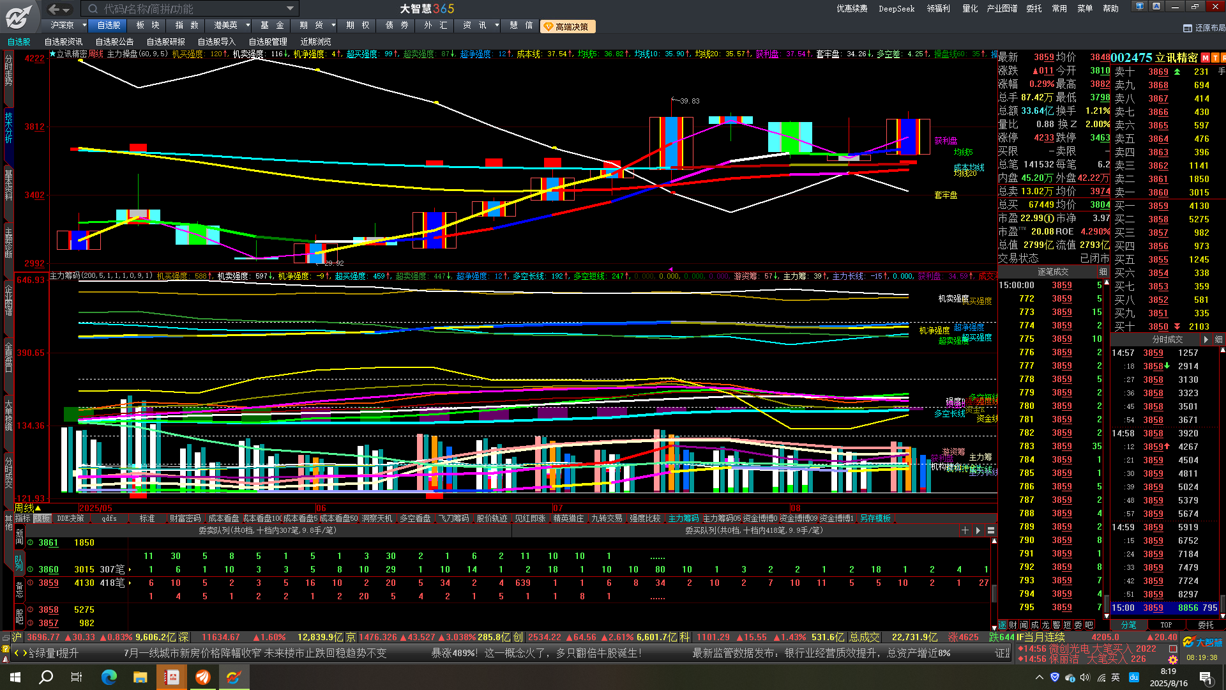This screenshot has width=1226, height=690.
Task: Open the 指数 menu tab
Action: 186,26
